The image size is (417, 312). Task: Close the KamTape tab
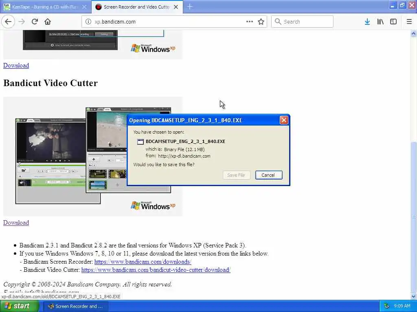[x=84, y=7]
